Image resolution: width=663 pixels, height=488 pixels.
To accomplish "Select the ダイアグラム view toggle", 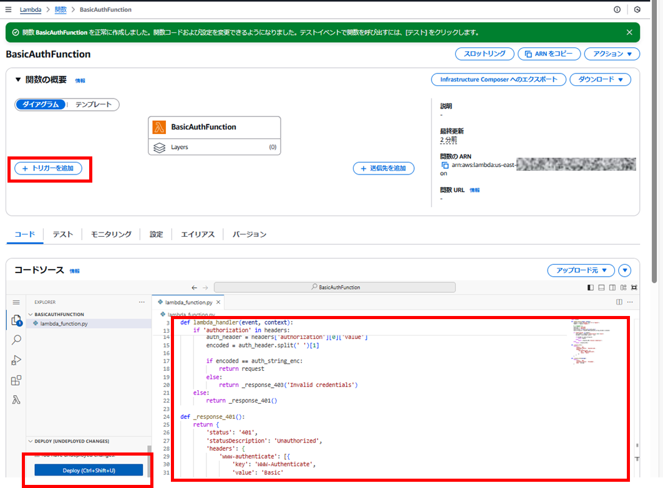I will [x=41, y=104].
